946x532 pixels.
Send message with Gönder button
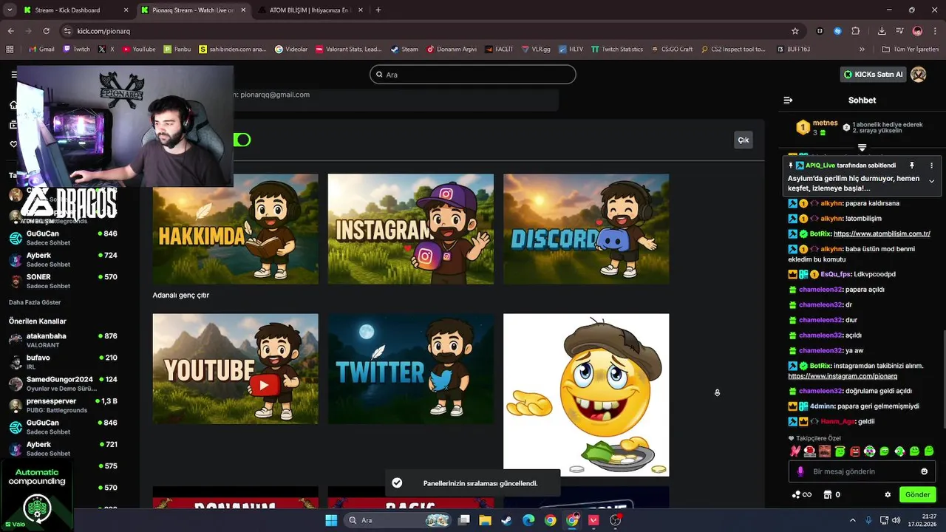click(x=917, y=494)
